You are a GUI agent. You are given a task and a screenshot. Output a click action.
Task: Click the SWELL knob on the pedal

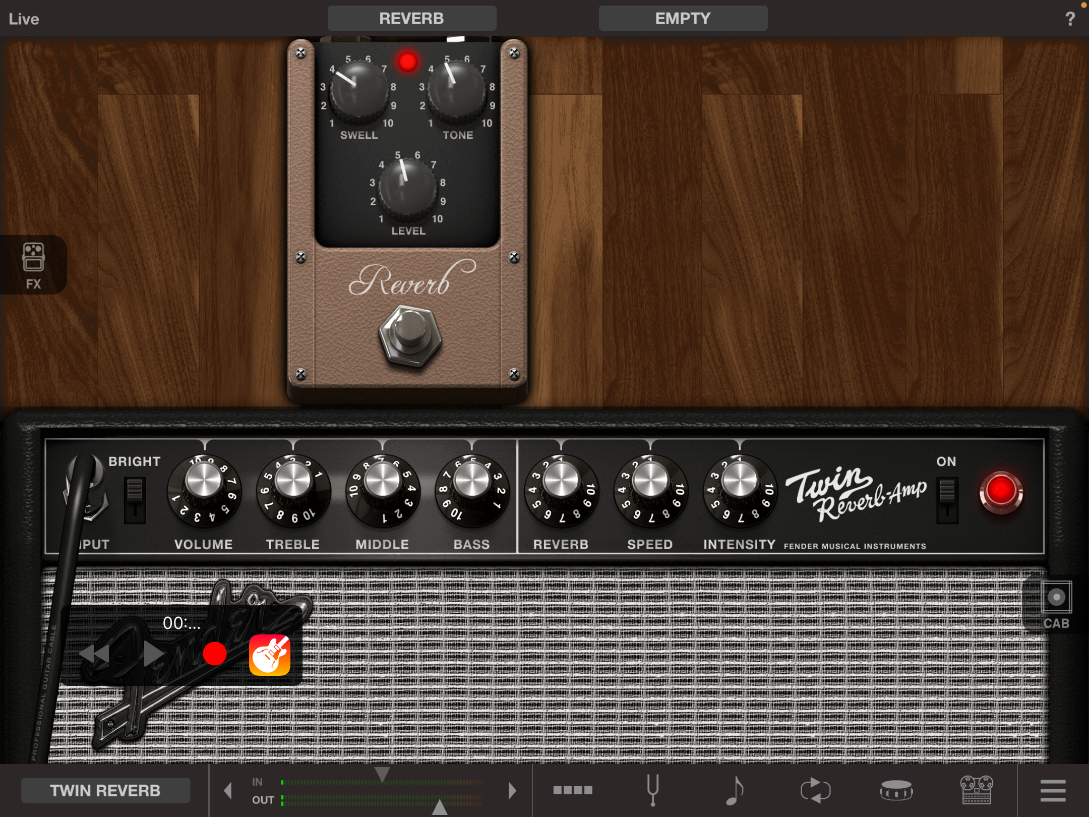[x=359, y=92]
